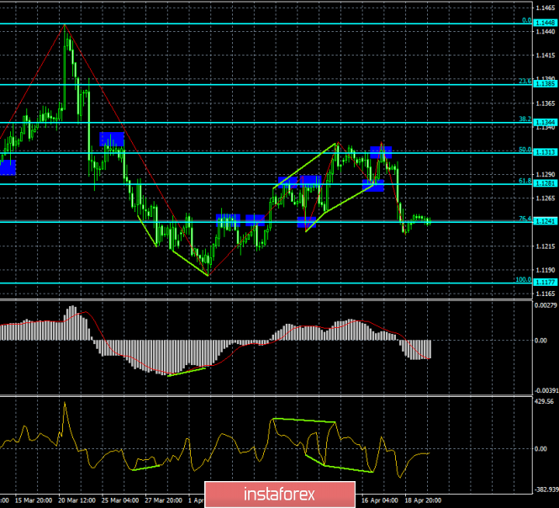Click the 61.8 Fibonacci percentage label
Viewport: 559px width, 508px height.
(x=523, y=180)
